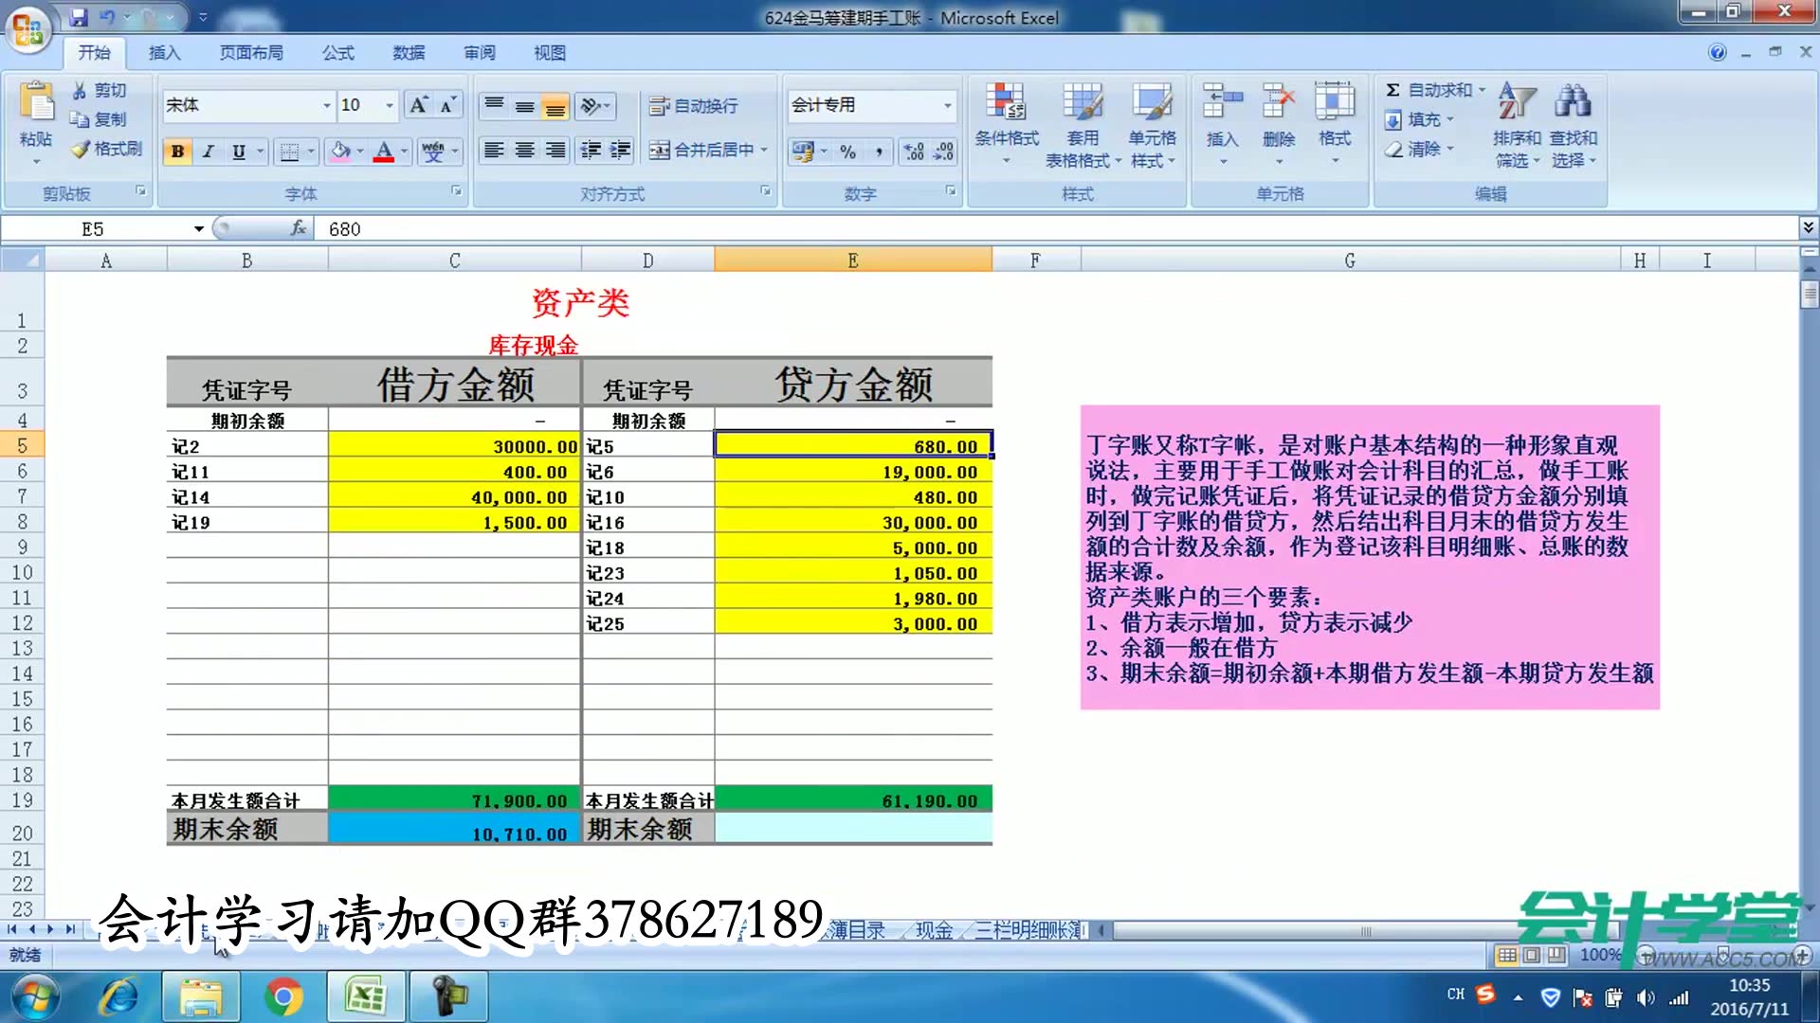Open the font name dropdown

(x=326, y=105)
